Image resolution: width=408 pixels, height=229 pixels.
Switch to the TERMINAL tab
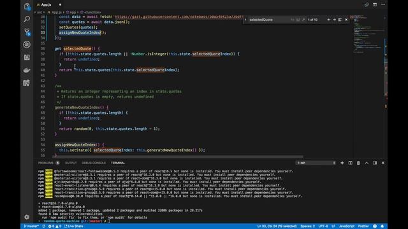[x=118, y=163]
